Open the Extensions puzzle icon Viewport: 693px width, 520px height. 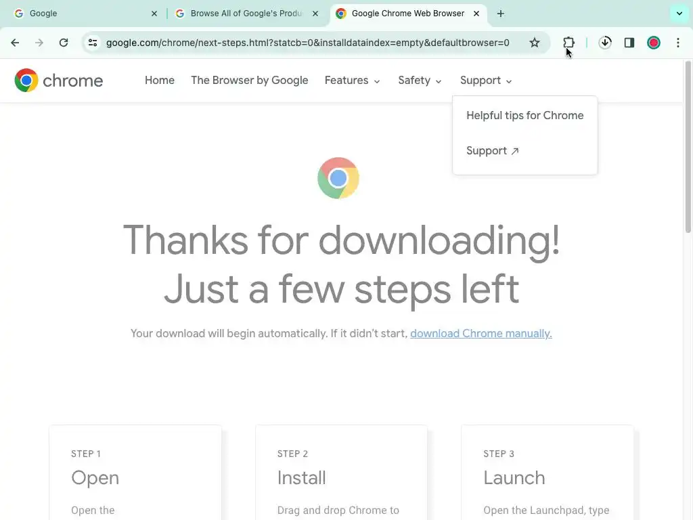(x=568, y=43)
